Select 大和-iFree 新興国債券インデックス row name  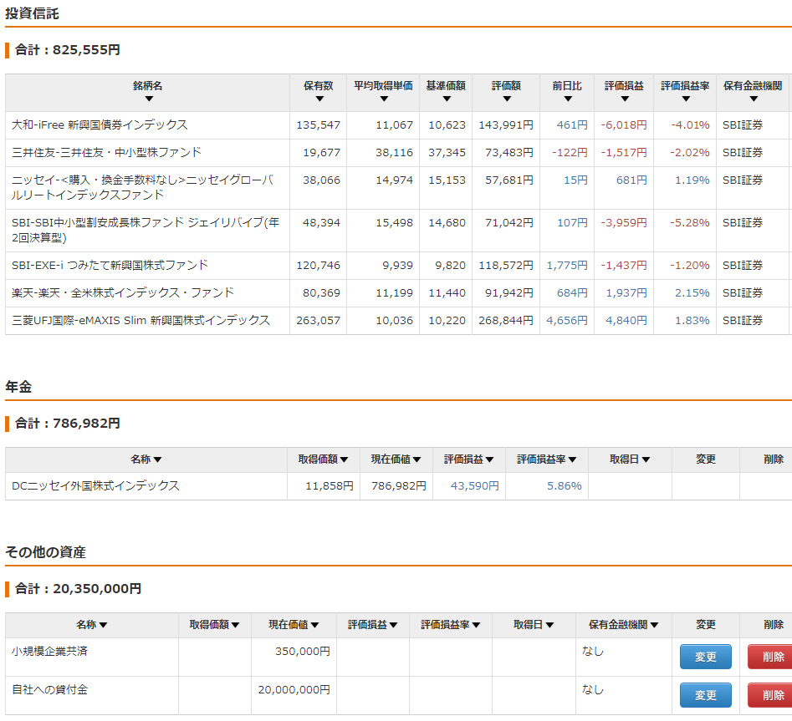coord(100,124)
